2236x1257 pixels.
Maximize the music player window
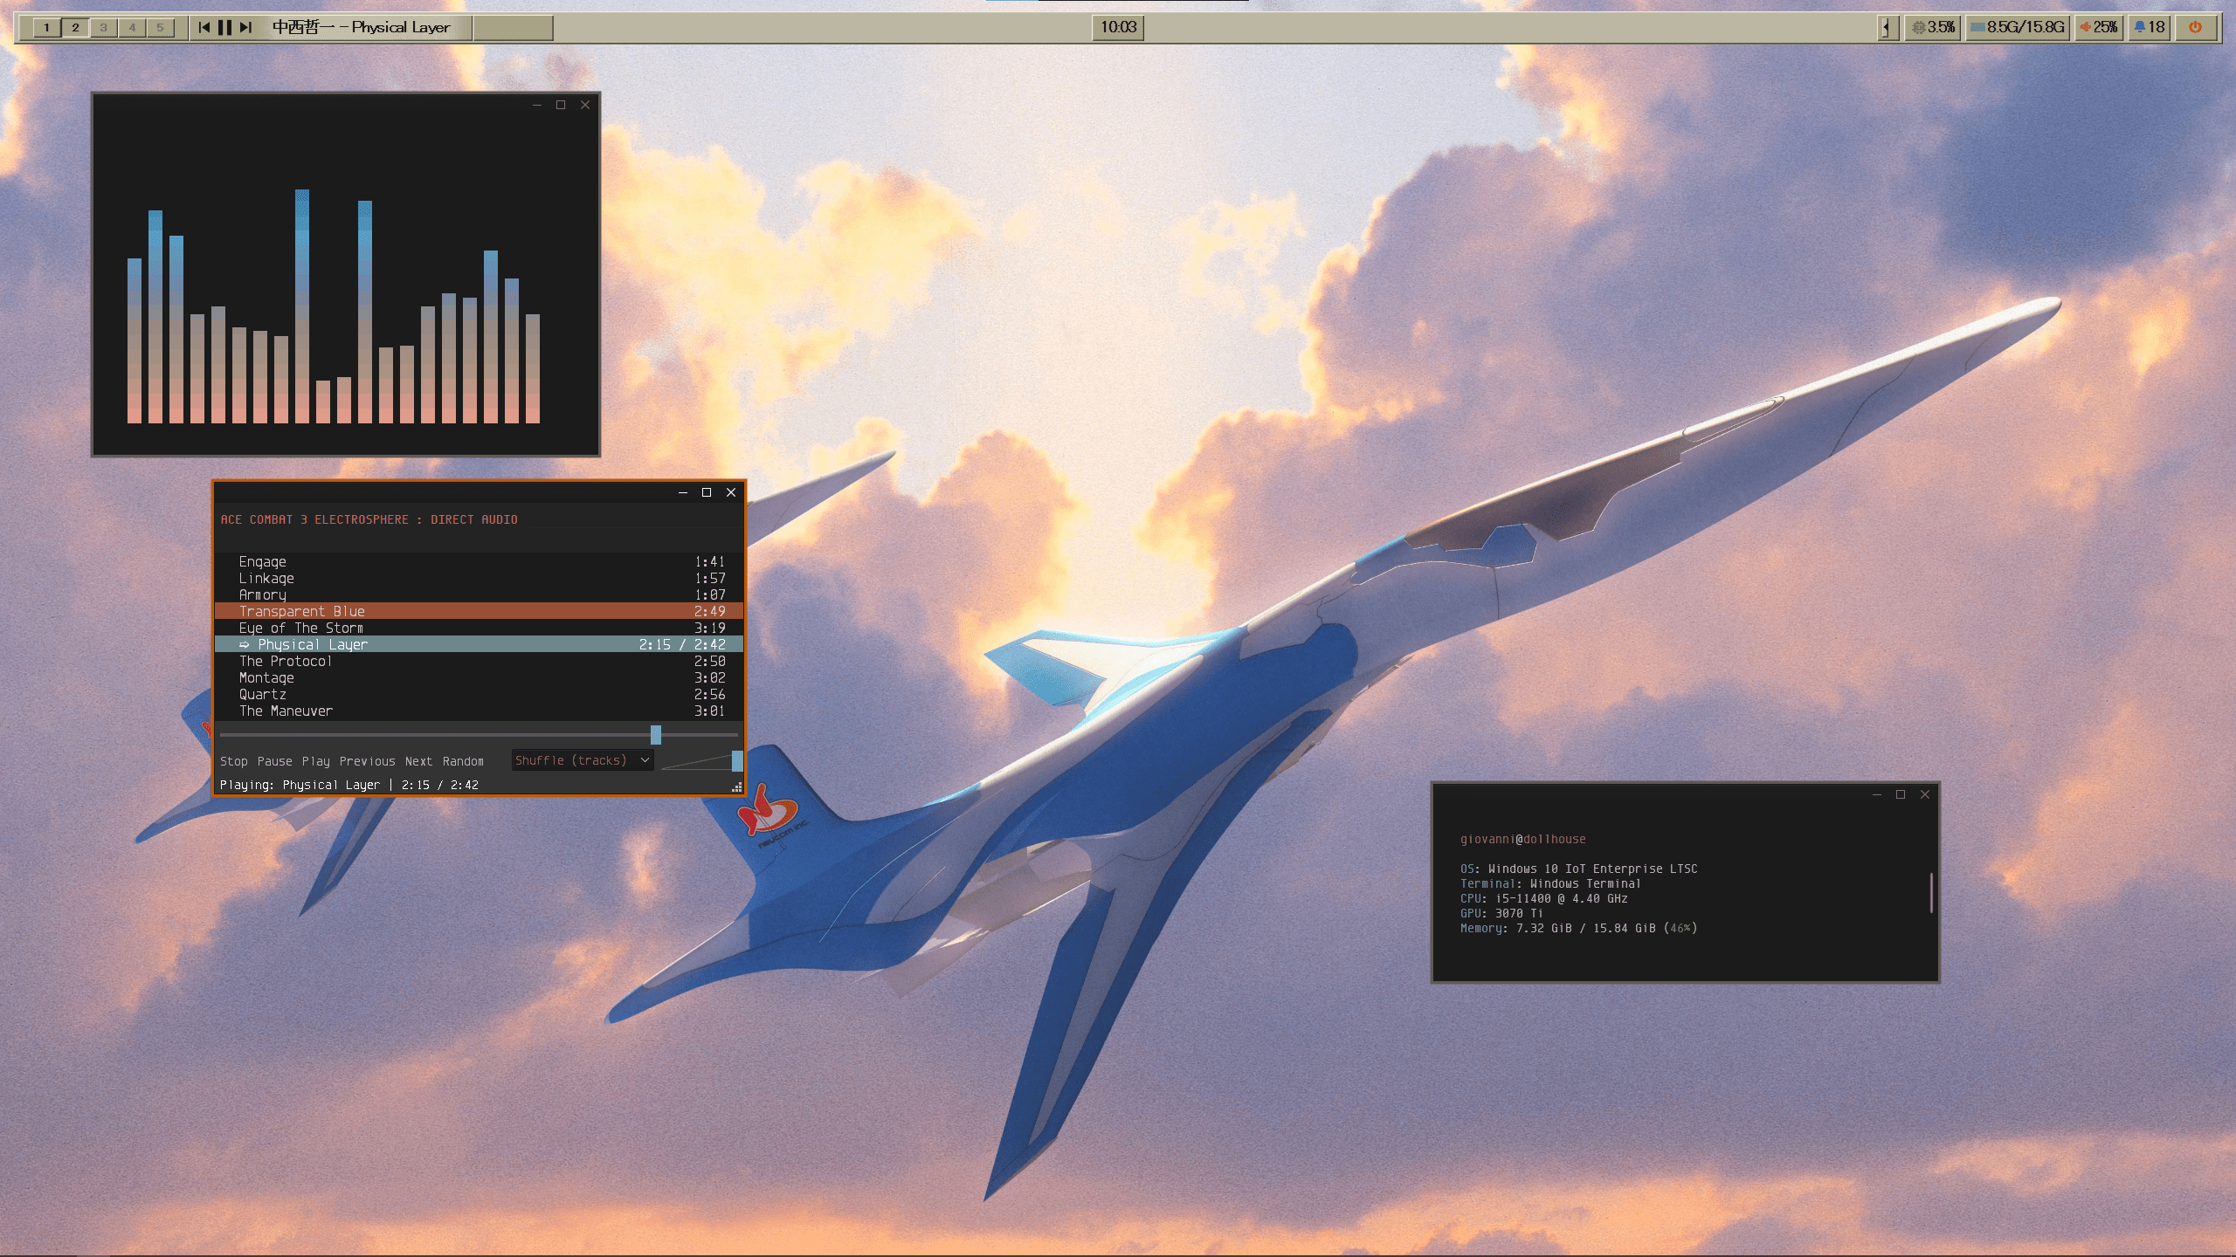point(707,492)
